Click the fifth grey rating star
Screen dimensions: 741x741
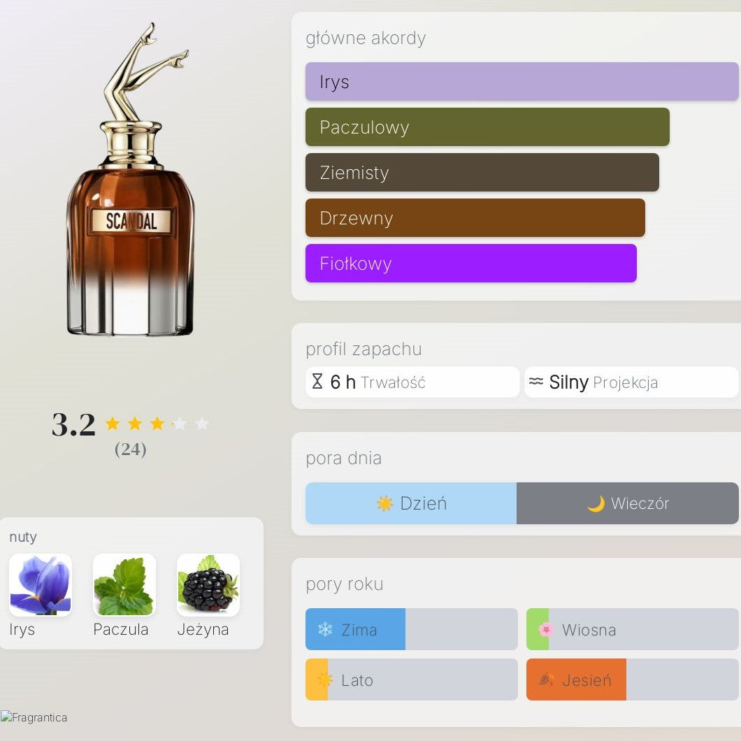pos(202,423)
